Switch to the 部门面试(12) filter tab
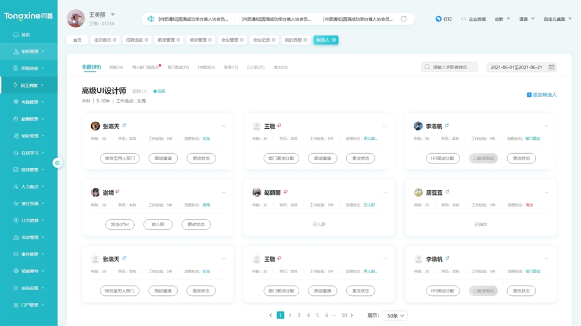Screen dimensions: 581x326 click(x=178, y=67)
